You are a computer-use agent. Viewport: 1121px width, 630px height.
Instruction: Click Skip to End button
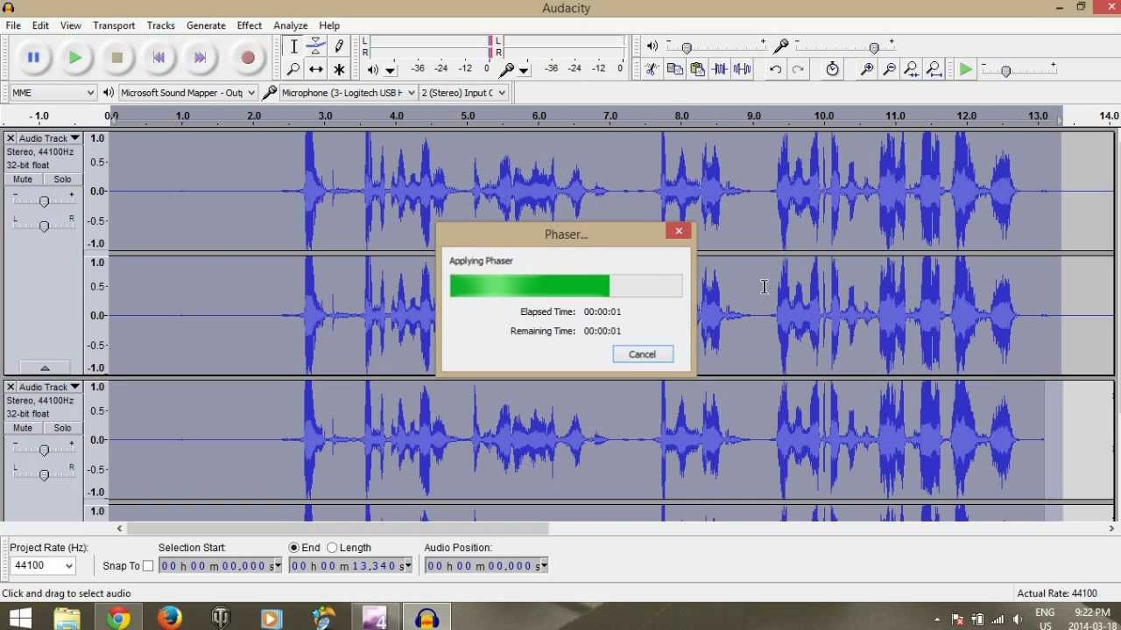200,58
